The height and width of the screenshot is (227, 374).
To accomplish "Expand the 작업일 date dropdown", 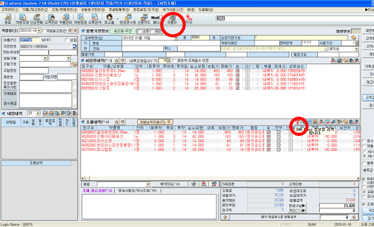I will [39, 31].
